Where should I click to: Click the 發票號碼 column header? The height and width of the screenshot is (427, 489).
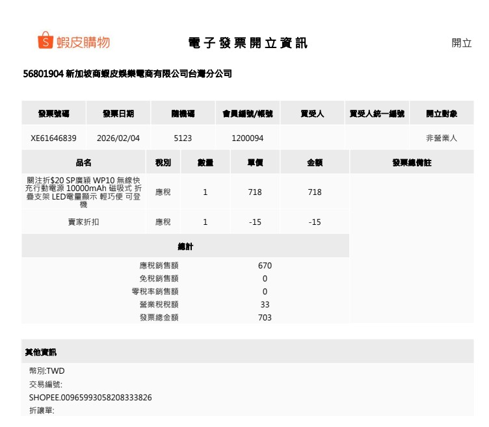point(53,114)
